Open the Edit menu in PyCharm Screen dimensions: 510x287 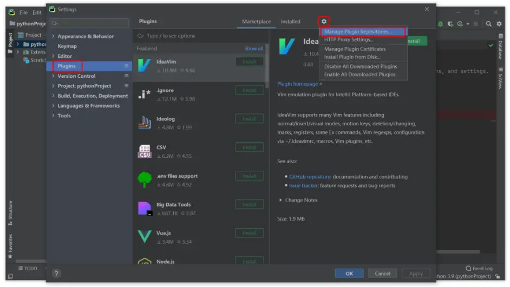37,12
